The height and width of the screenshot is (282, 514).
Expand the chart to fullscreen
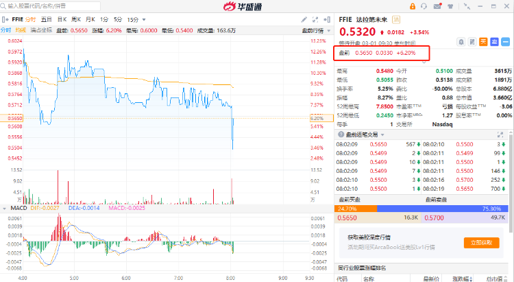[x=315, y=20]
